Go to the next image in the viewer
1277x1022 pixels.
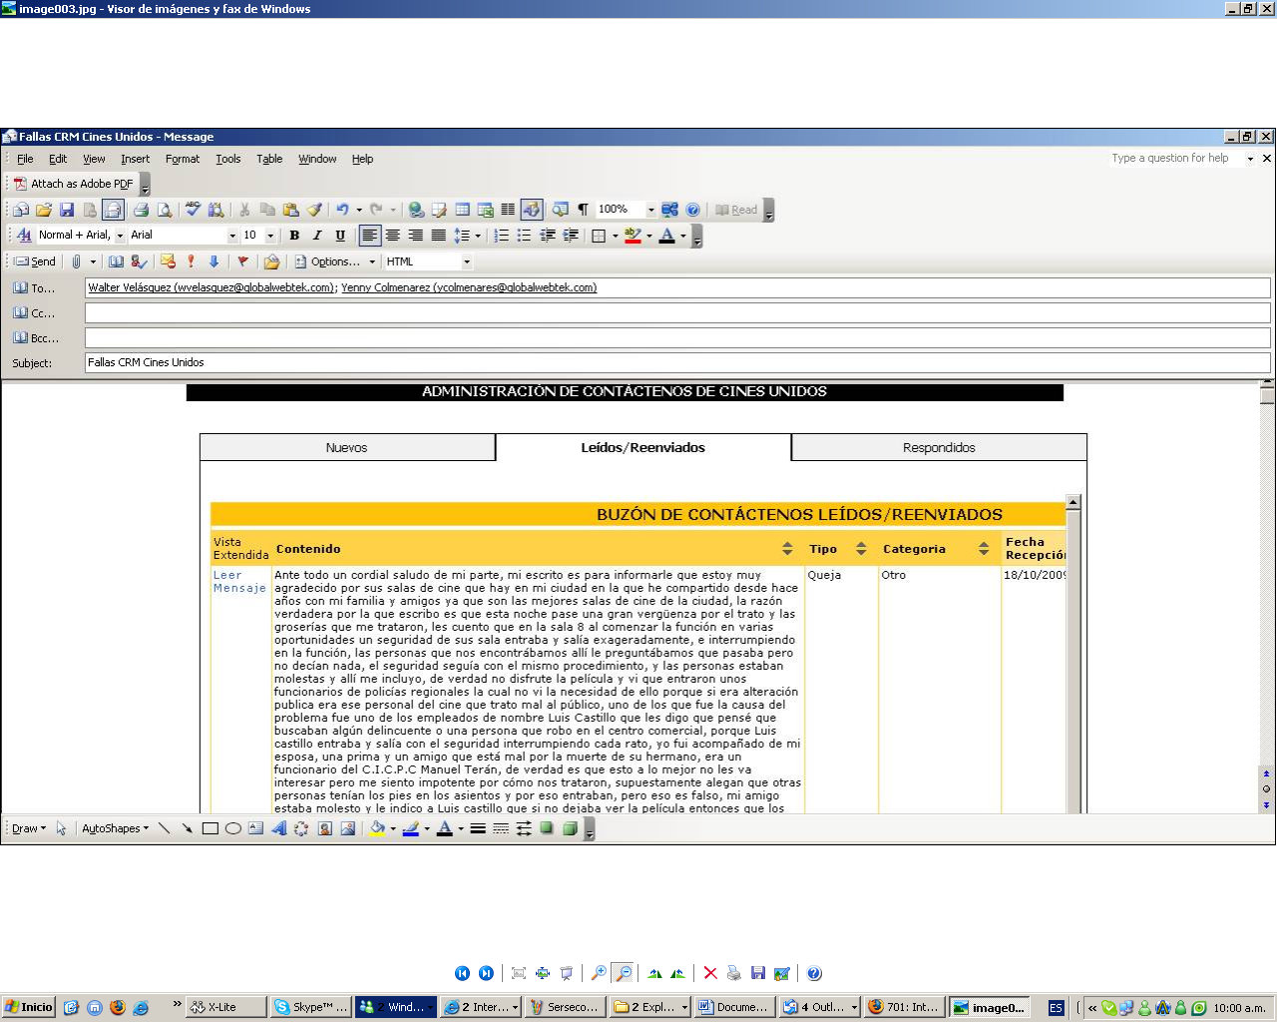pos(486,973)
